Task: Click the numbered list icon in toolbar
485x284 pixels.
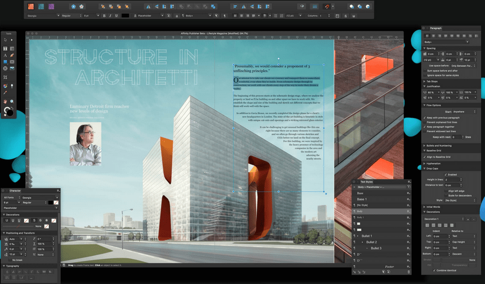Action: [281, 16]
